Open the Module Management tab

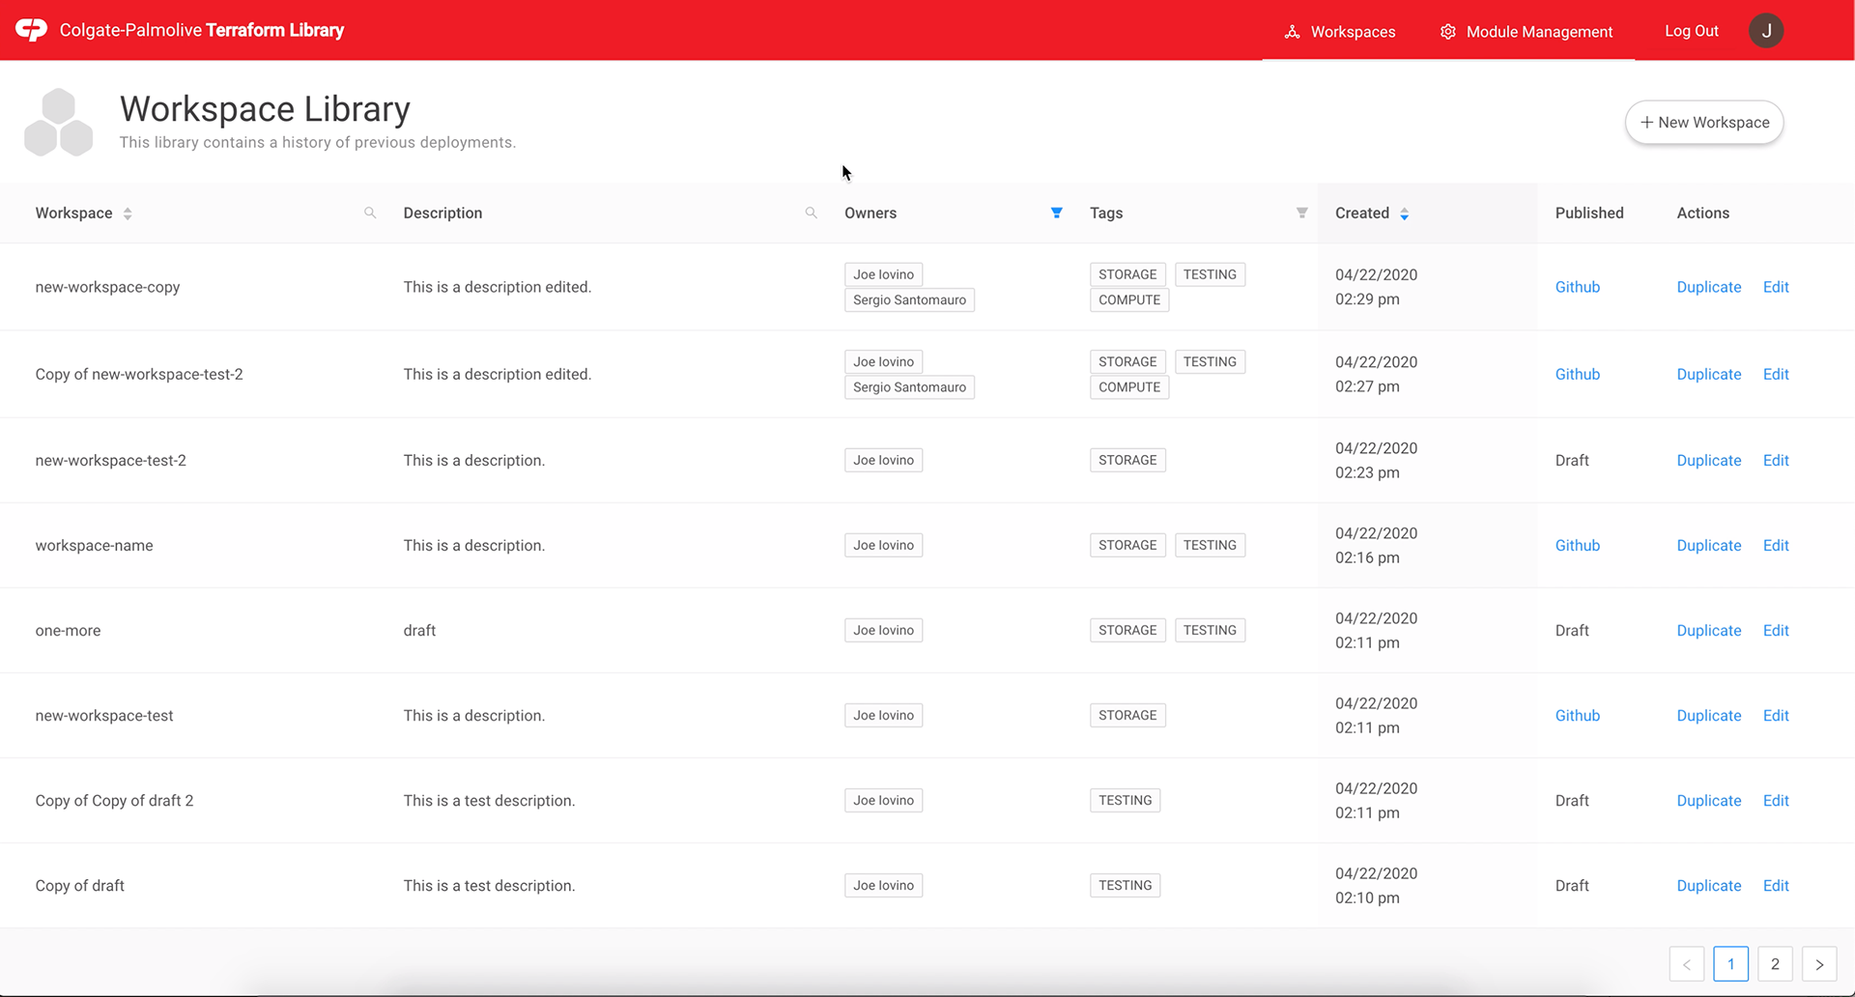[x=1526, y=31]
